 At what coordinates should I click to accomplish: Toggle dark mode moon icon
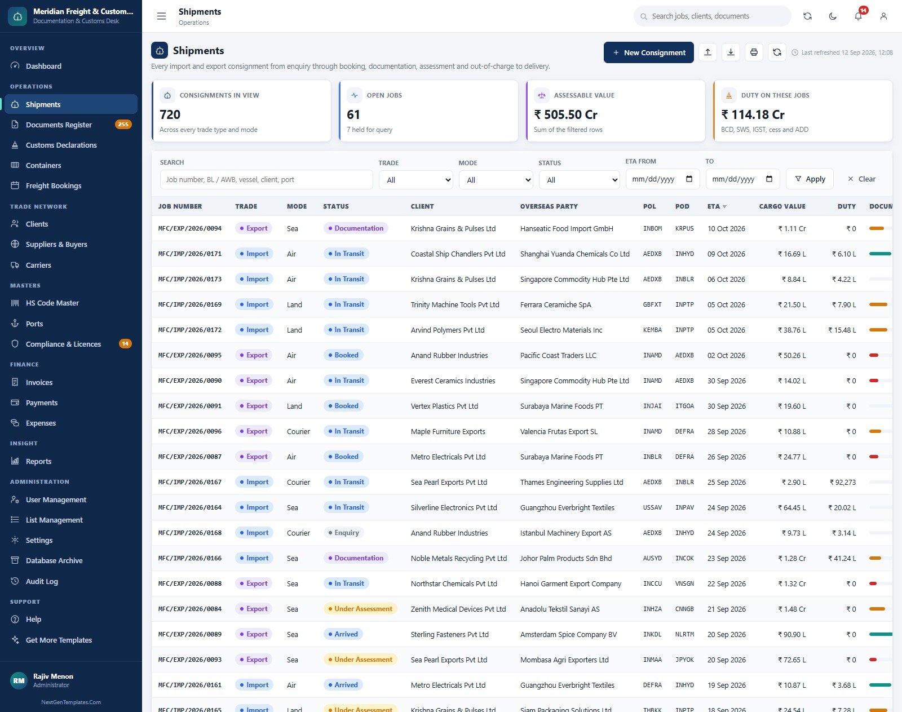[x=833, y=16]
